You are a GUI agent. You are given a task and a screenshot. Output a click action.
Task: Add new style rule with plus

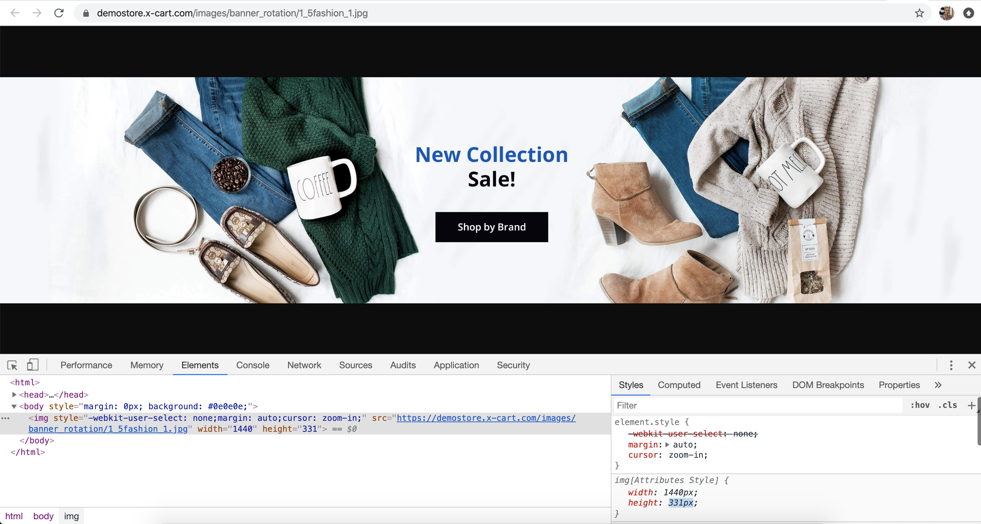[971, 405]
